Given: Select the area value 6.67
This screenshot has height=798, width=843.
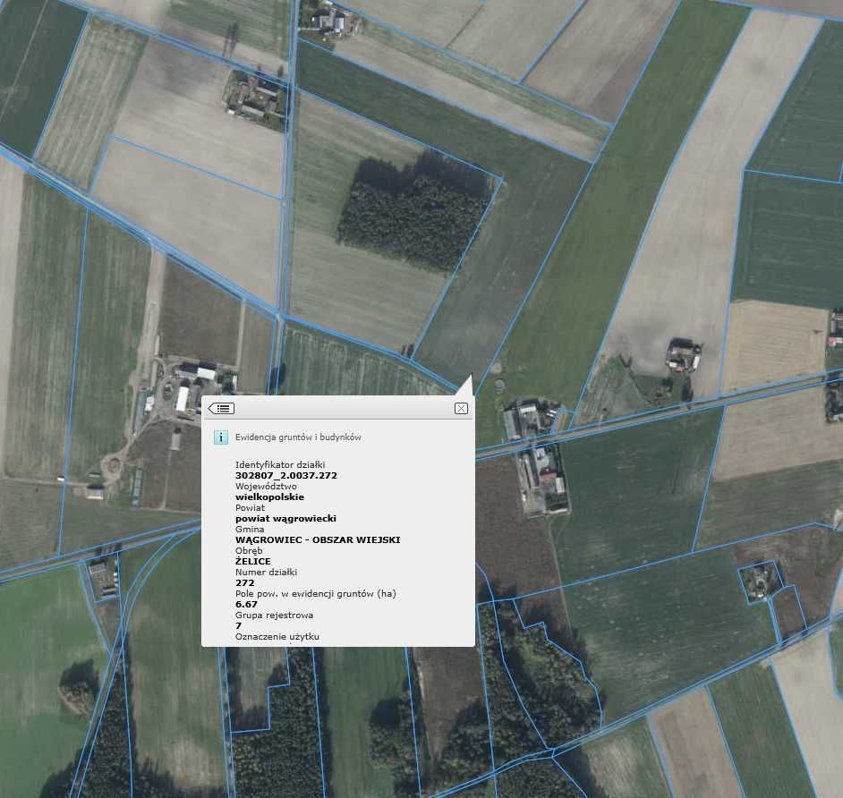Looking at the screenshot, I should click(246, 605).
